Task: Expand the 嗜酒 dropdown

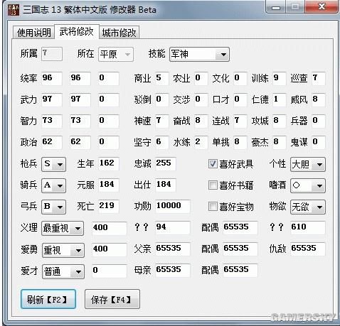Action: point(308,185)
